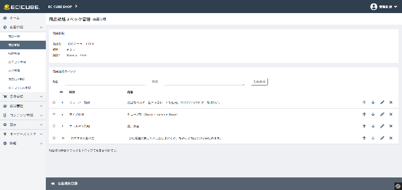The width and height of the screenshot is (402, 190).
Task: Click the plug icon beside オーナーズストア
Action: click(x=5, y=134)
